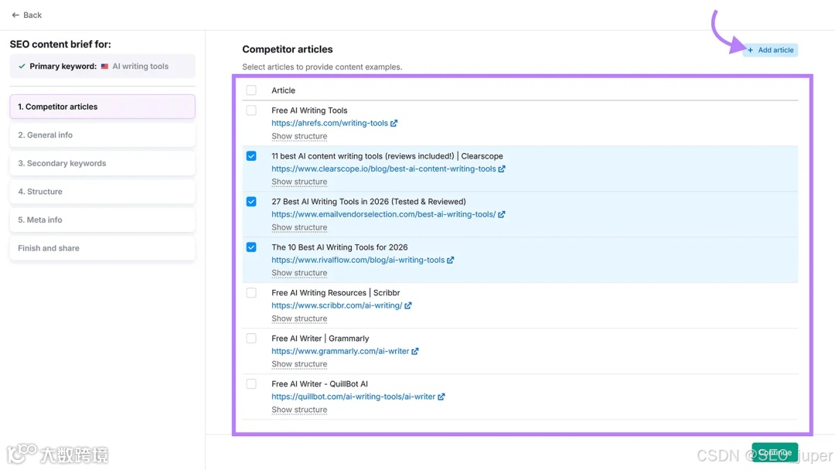Open external link icon for Scribbr URL
The image size is (835, 470).
click(408, 306)
